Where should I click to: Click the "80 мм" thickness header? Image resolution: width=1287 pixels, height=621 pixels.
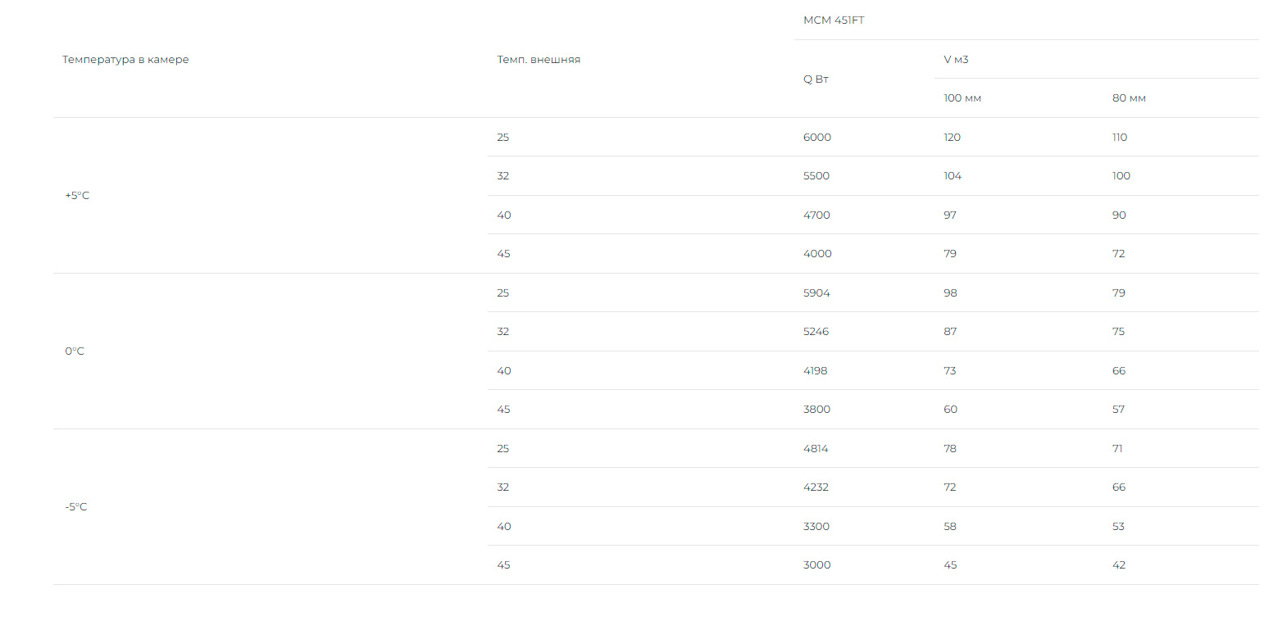[x=1129, y=98]
